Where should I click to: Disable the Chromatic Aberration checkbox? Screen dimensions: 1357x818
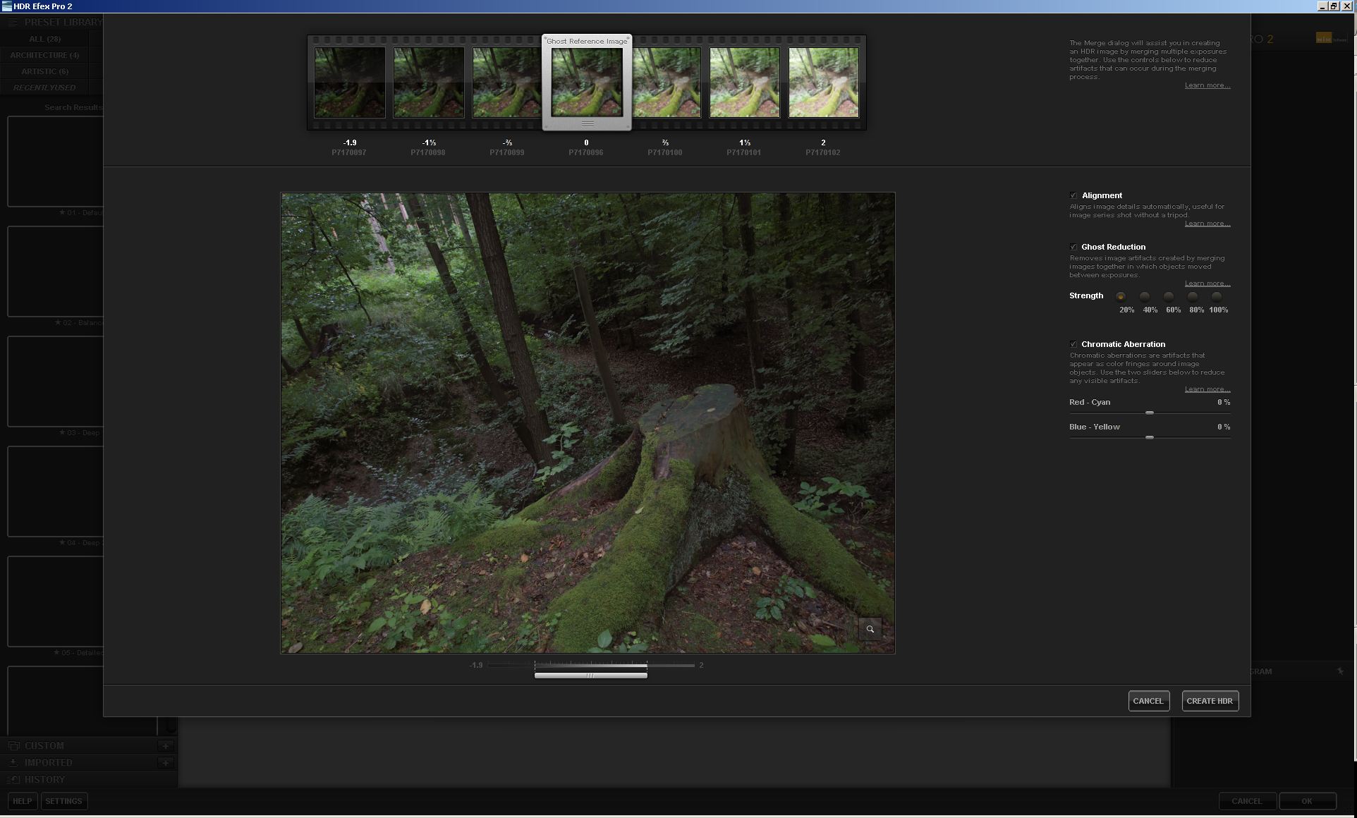pos(1073,344)
